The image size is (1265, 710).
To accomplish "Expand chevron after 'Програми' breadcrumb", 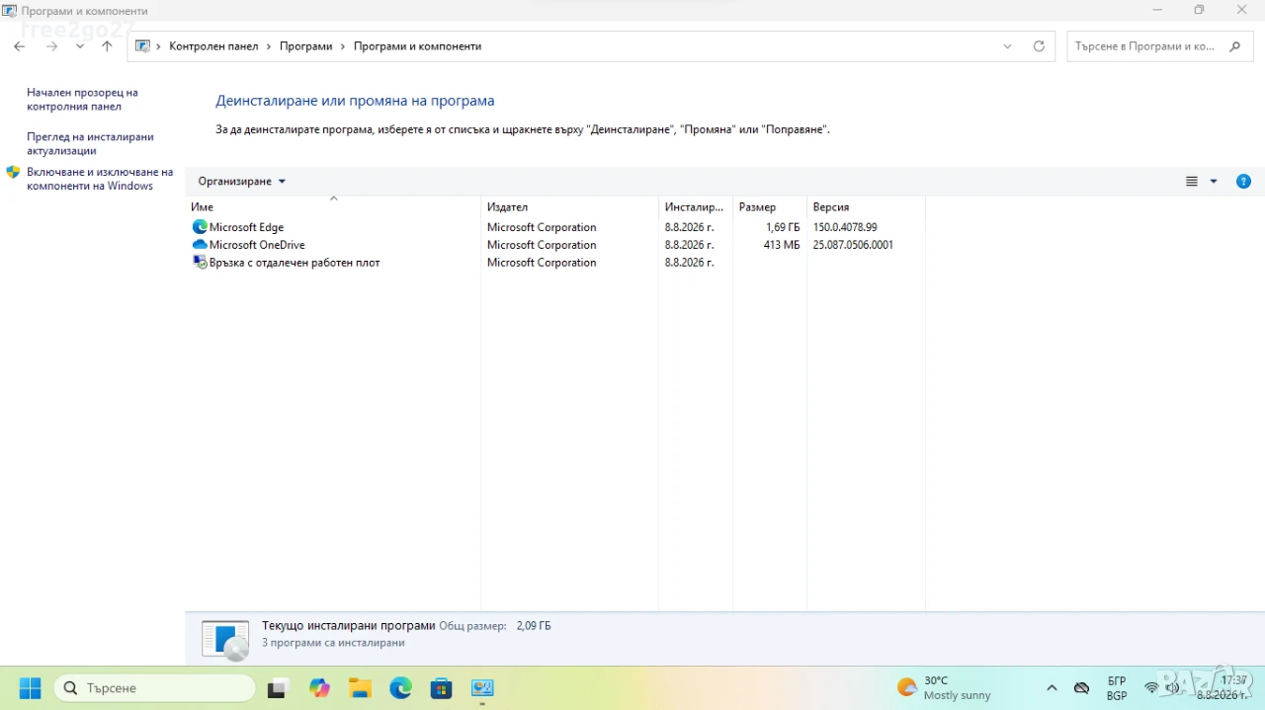I will [x=343, y=46].
